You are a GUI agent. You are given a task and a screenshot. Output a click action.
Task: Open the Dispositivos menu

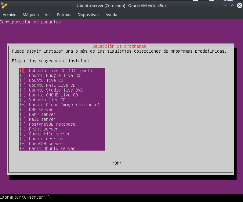tap(88, 15)
